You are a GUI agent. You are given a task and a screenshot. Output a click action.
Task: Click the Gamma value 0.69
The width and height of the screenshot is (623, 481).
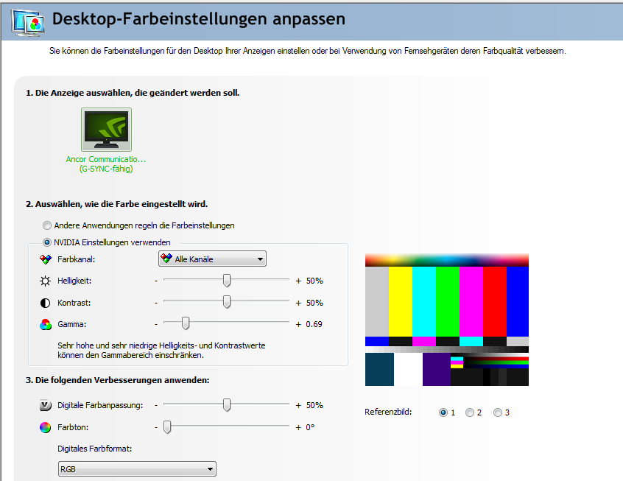coord(314,324)
